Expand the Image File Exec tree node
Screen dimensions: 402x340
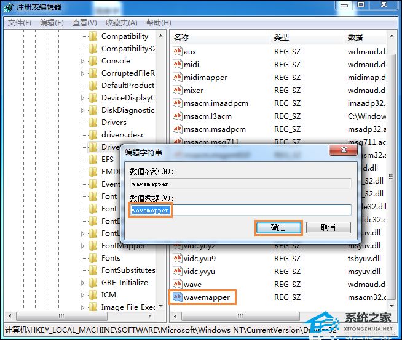pyautogui.click(x=82, y=307)
